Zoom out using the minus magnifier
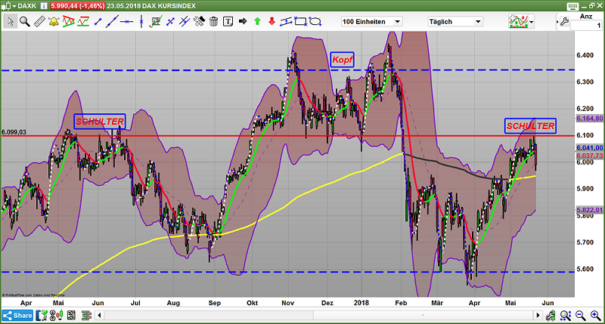The image size is (605, 324). [580, 316]
